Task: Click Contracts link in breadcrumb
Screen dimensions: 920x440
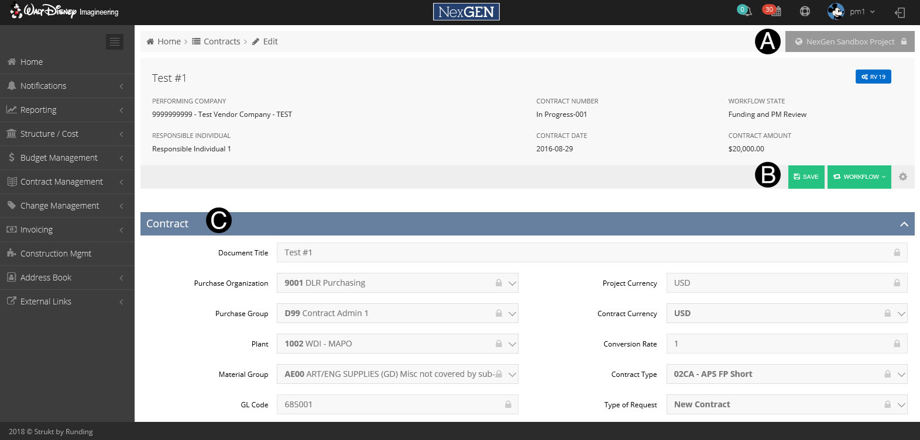Action: 221,41
